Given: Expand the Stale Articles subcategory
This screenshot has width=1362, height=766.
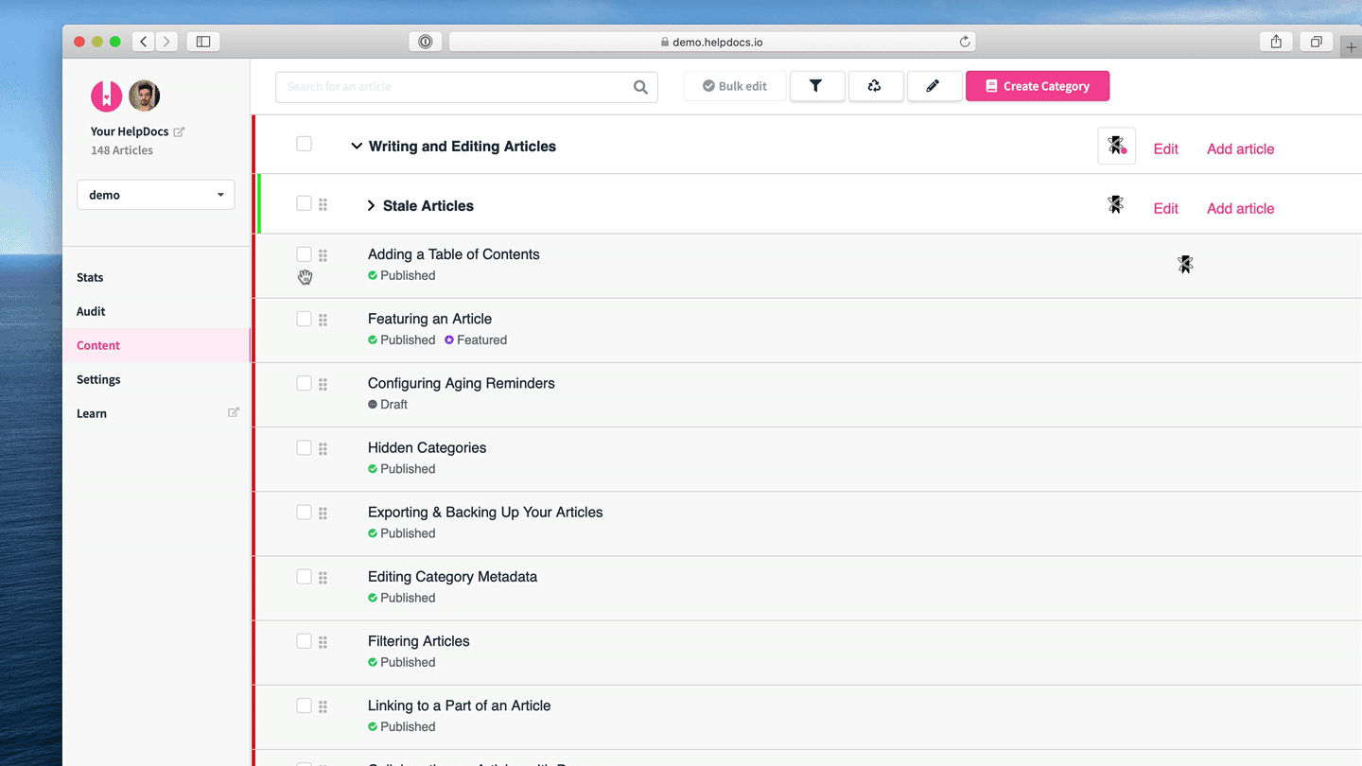Looking at the screenshot, I should coord(371,205).
